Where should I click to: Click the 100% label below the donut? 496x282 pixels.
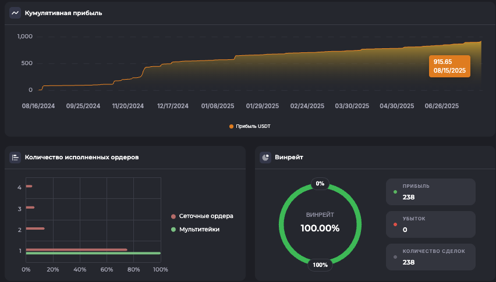pos(320,265)
